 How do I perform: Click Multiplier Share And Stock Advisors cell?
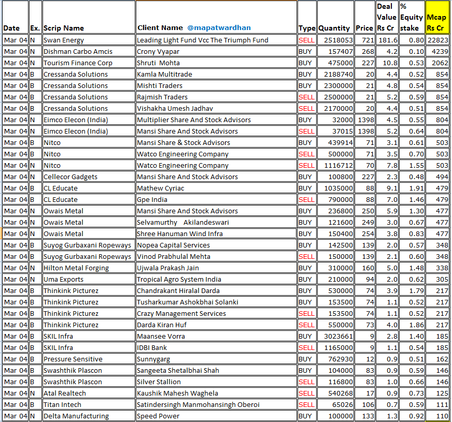point(216,120)
